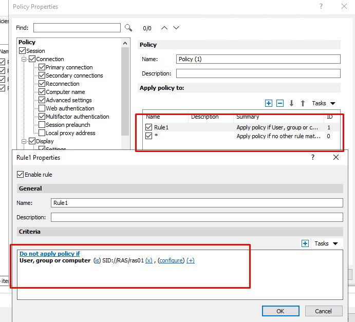Add criteria using Criteria plus icon

tap(305, 243)
